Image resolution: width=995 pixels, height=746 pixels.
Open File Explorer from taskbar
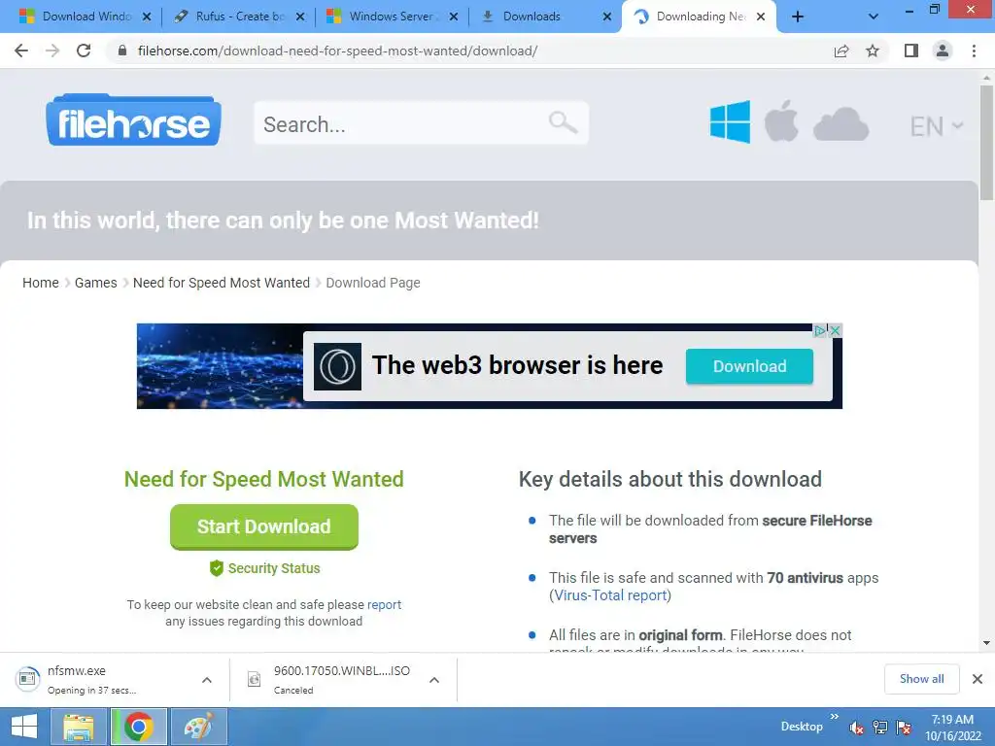(x=78, y=727)
